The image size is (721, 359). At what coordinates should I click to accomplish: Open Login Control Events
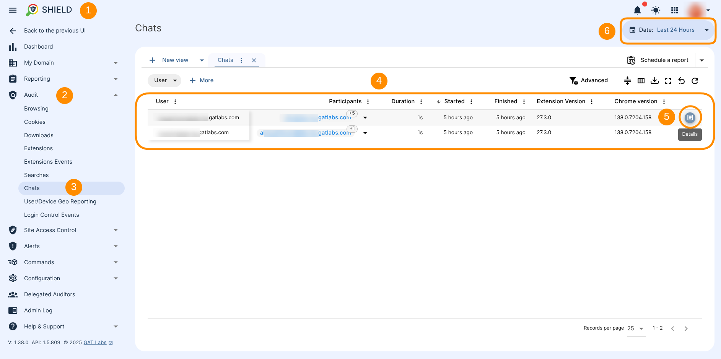point(52,215)
